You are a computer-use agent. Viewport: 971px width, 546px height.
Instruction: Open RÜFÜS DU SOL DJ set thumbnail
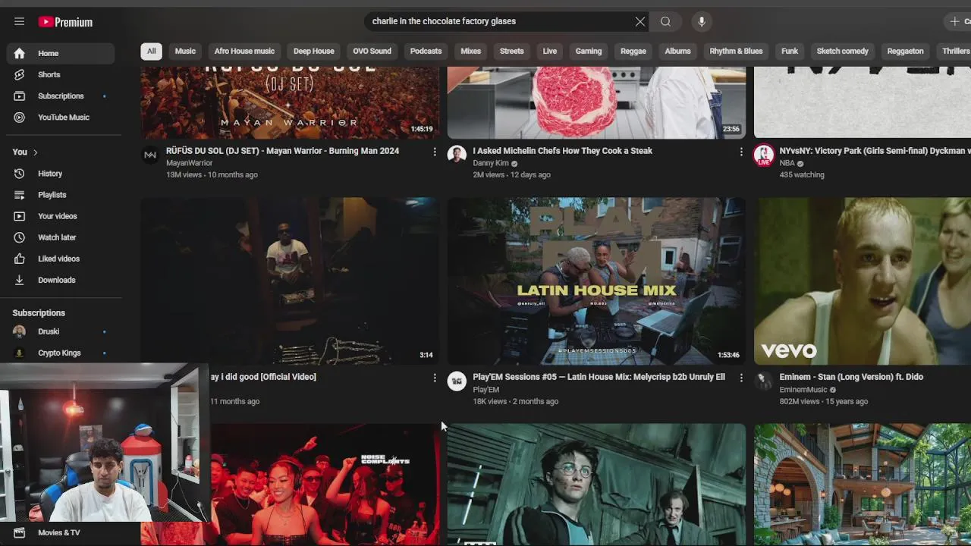290,102
